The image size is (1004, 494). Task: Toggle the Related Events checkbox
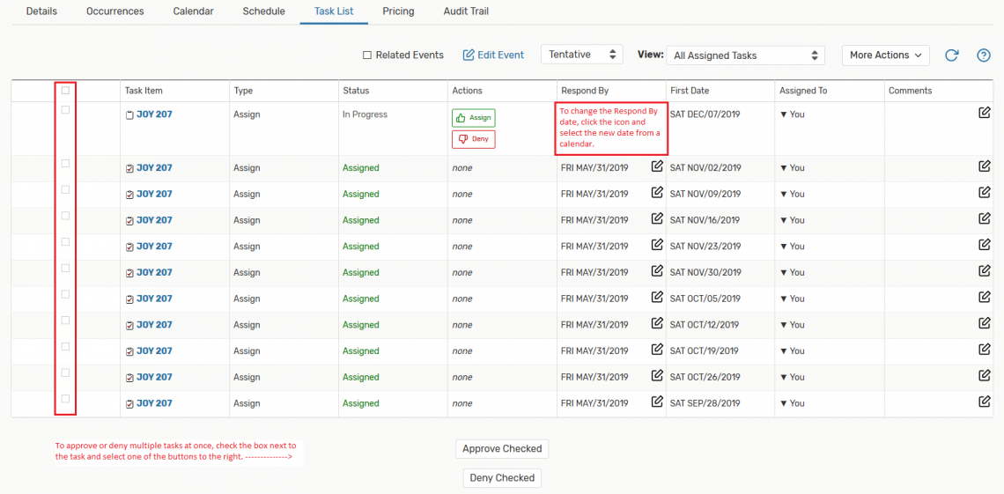tap(367, 55)
